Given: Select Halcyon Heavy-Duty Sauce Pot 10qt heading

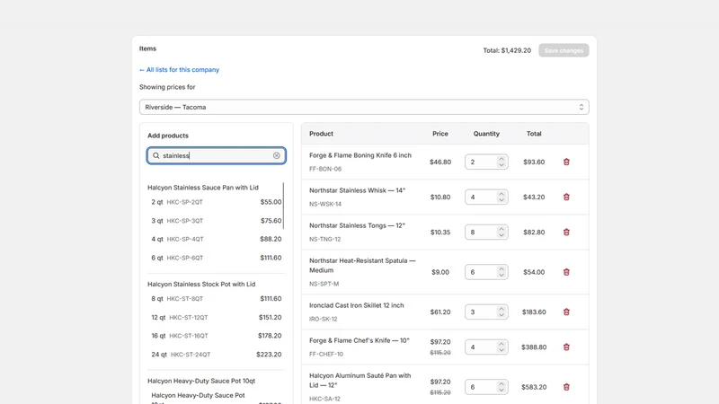Looking at the screenshot, I should pyautogui.click(x=201, y=381).
